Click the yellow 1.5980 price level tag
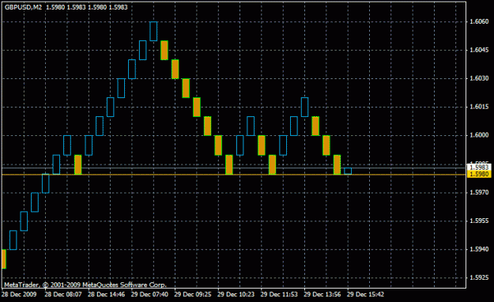This screenshot has width=494, height=302. (479, 175)
